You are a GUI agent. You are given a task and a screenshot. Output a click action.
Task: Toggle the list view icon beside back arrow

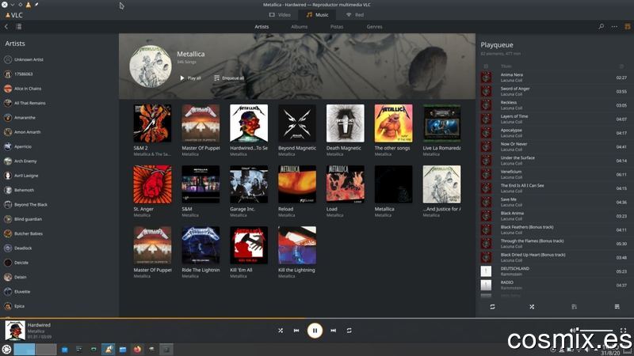pos(18,27)
